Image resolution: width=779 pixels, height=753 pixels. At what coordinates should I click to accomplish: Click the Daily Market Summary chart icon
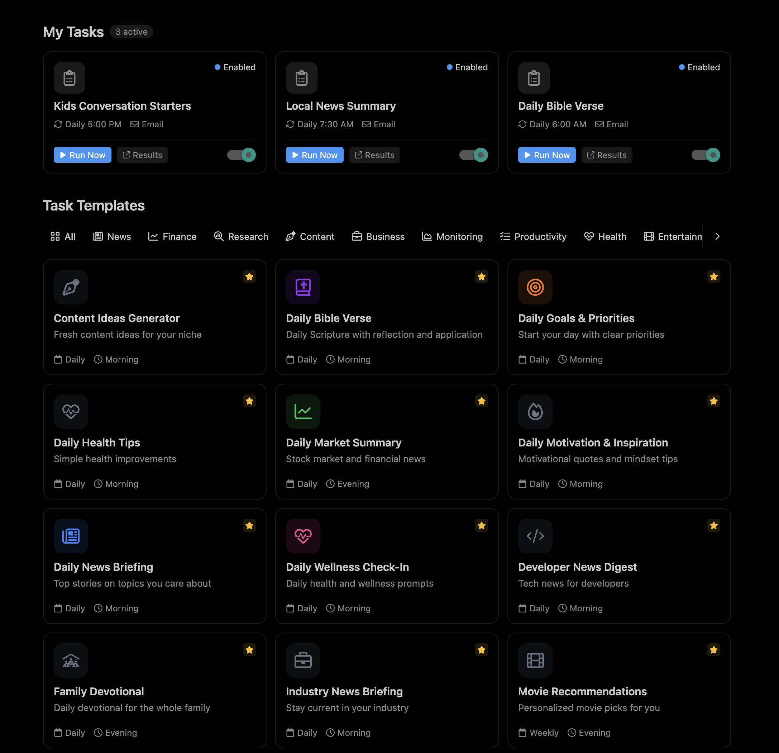(303, 412)
